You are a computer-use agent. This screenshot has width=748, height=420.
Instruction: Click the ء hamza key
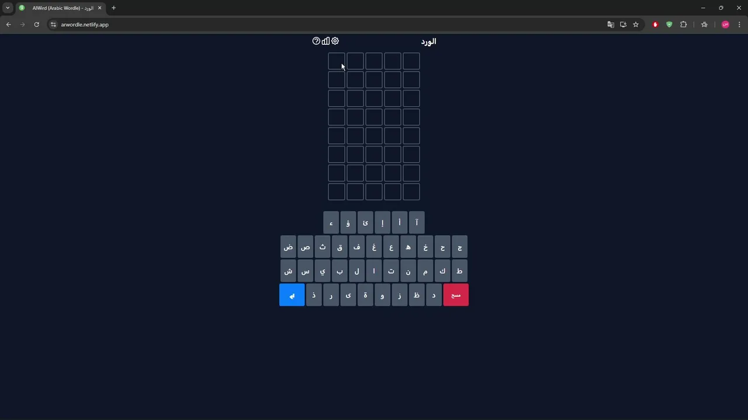click(331, 223)
